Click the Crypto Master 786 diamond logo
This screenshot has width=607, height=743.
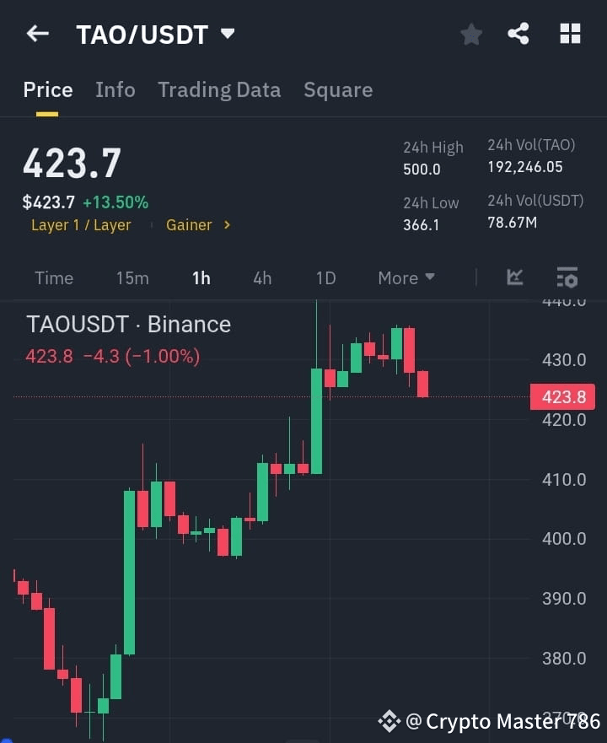pyautogui.click(x=389, y=721)
